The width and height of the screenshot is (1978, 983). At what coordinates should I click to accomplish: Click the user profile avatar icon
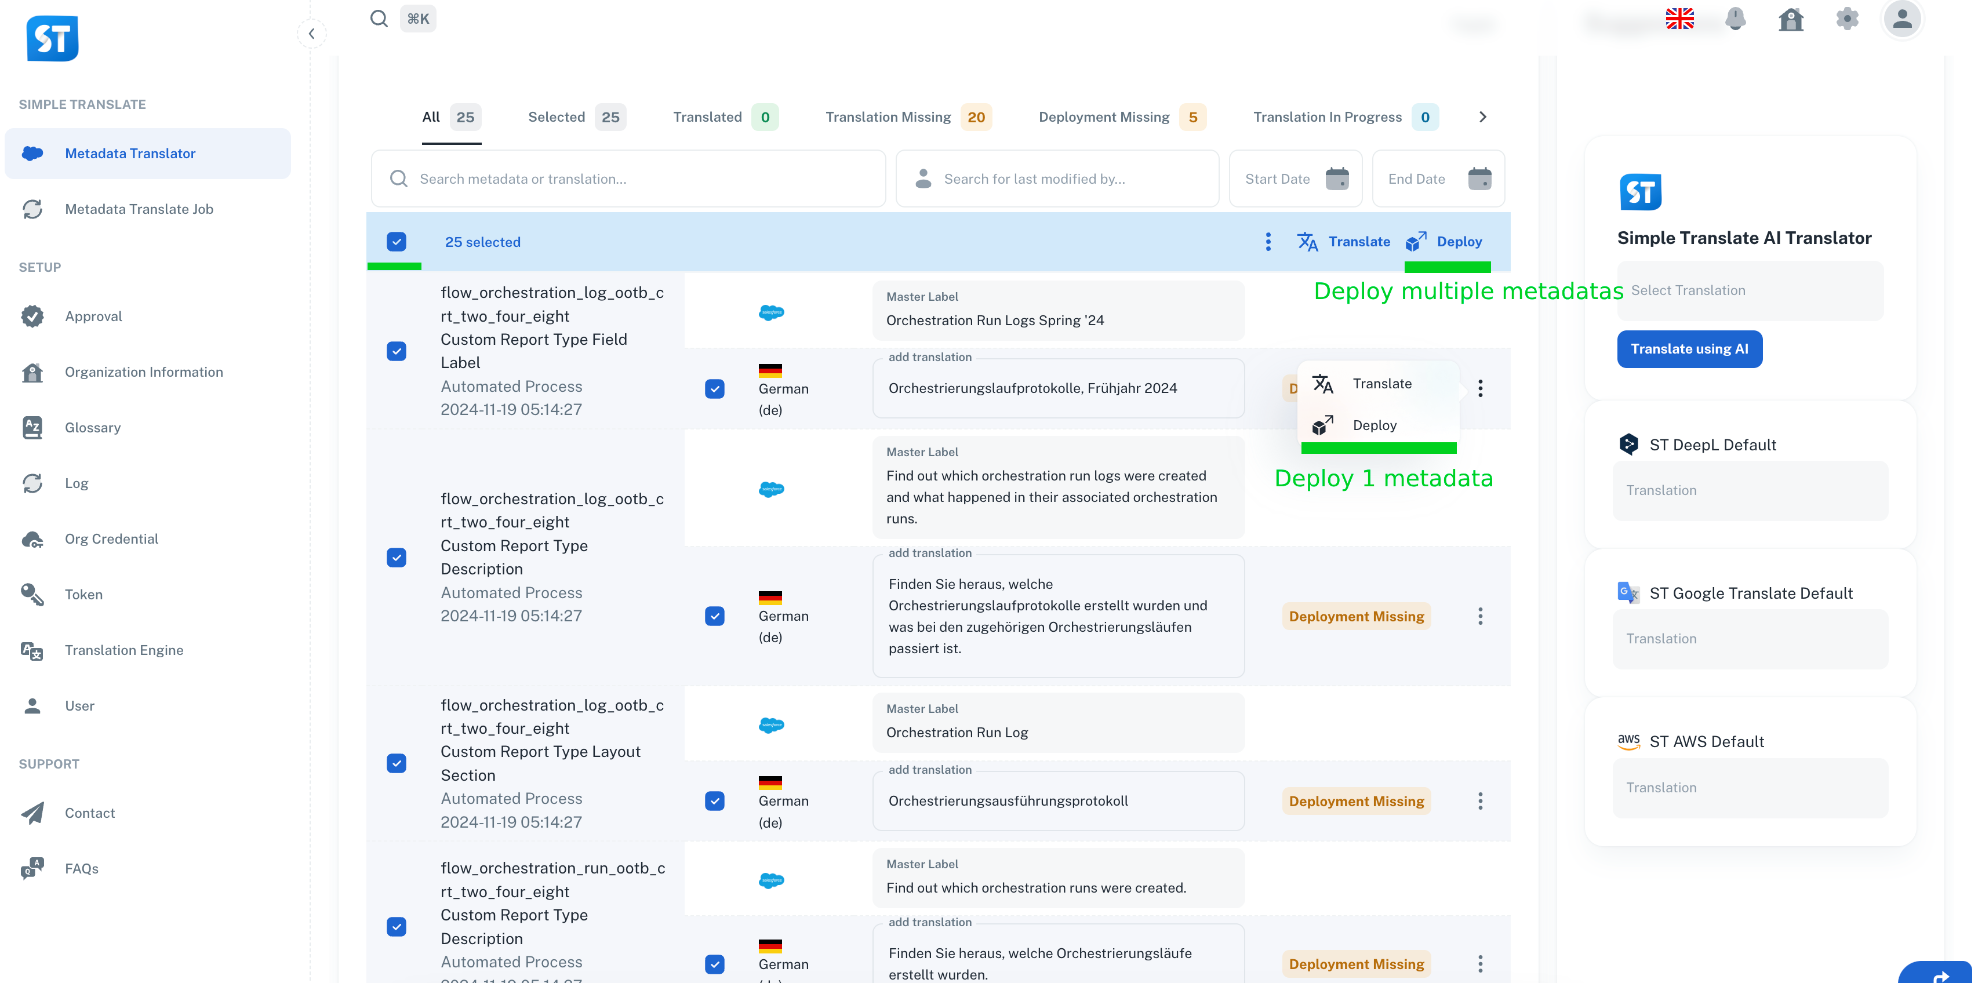point(1901,19)
